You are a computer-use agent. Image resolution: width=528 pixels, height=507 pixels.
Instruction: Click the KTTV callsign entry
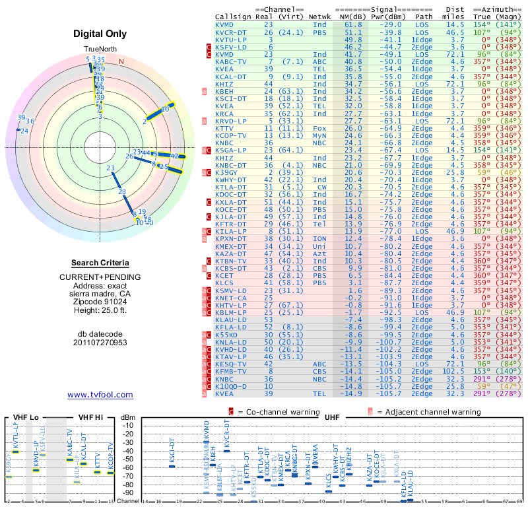224,128
